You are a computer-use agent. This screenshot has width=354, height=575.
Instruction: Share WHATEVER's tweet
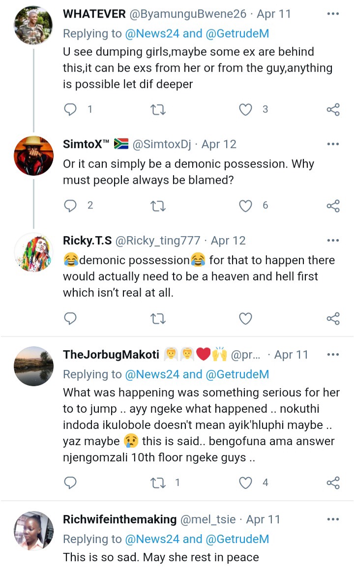click(x=333, y=109)
